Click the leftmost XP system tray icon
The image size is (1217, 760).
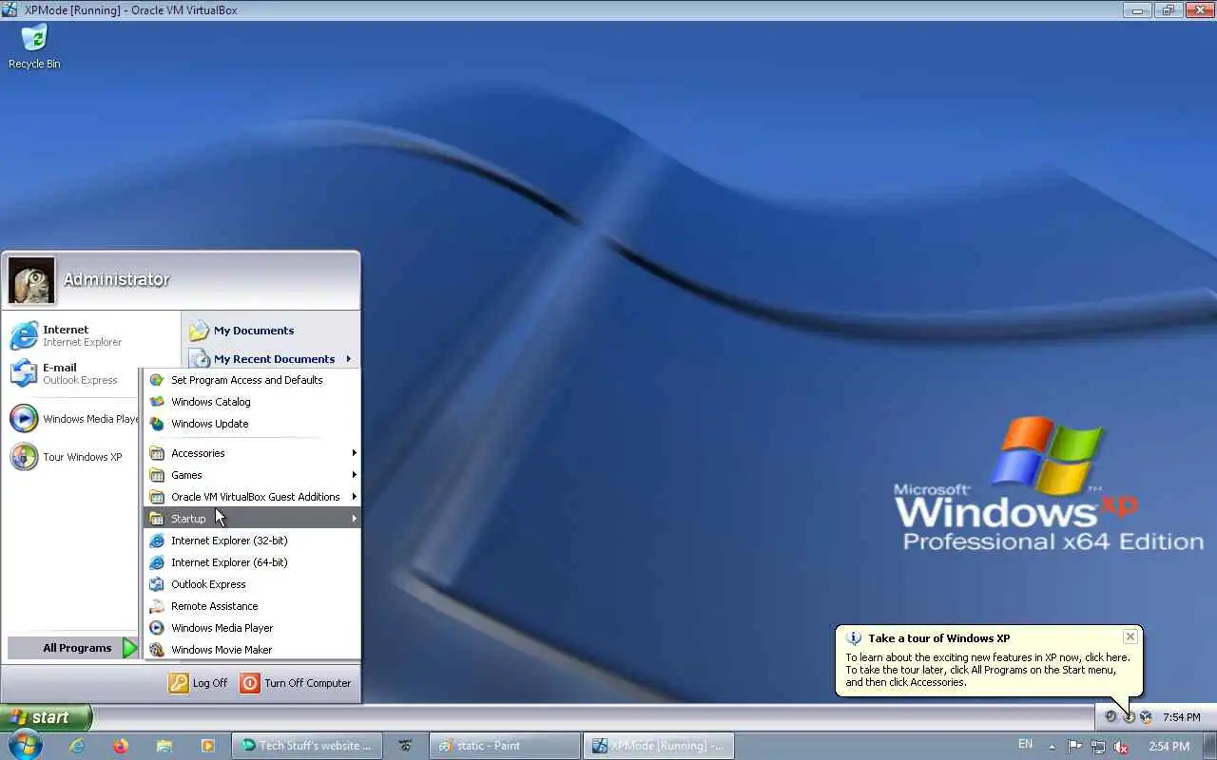tap(1111, 717)
